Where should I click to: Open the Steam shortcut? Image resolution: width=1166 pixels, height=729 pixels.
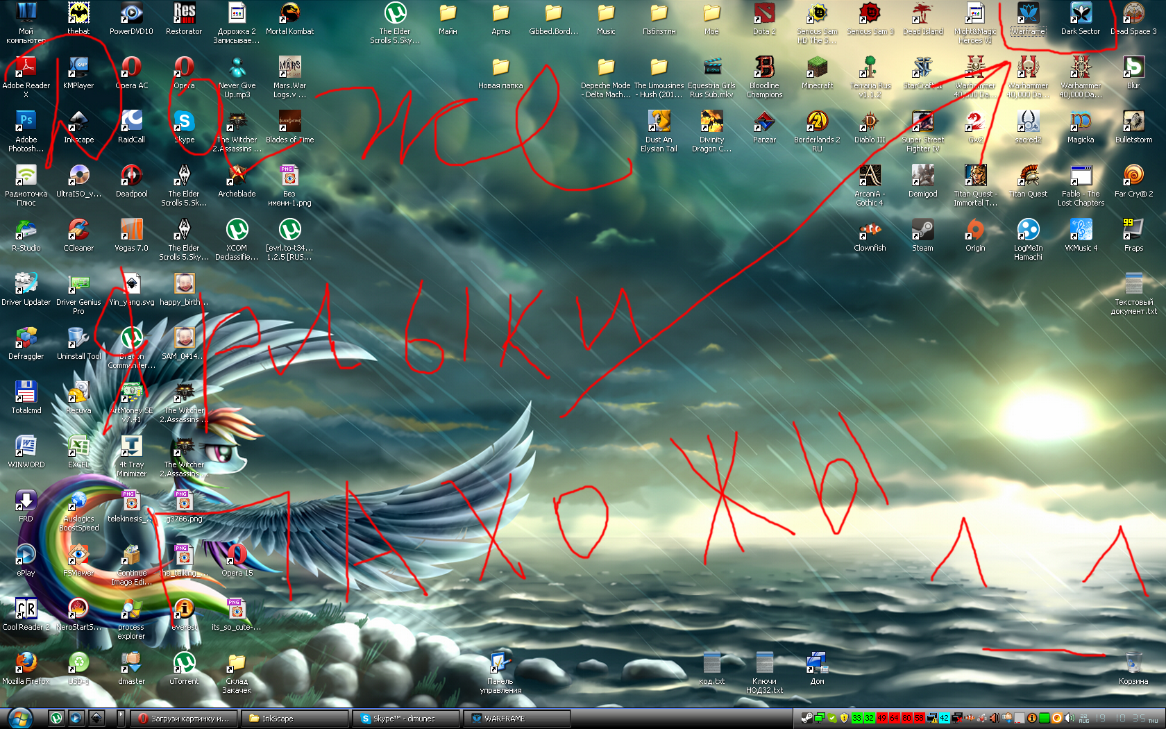pyautogui.click(x=922, y=235)
